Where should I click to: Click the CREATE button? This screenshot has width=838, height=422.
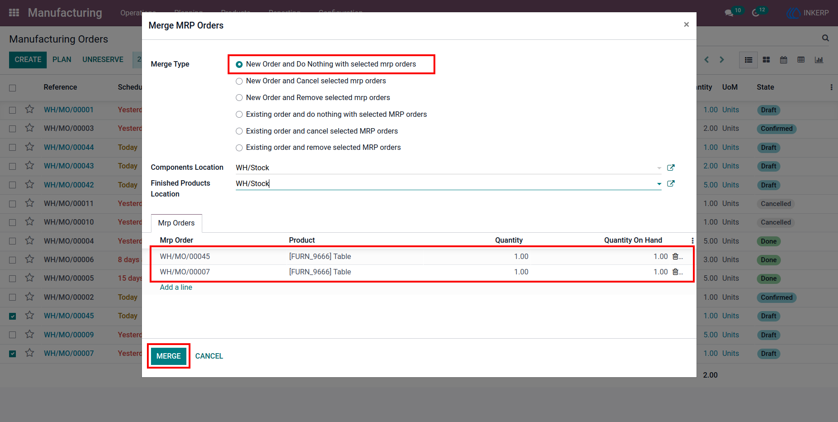pos(28,60)
